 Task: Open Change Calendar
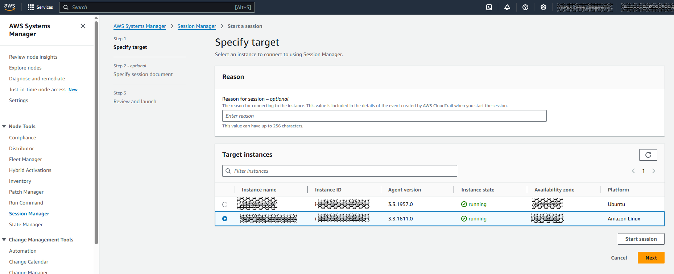29,262
